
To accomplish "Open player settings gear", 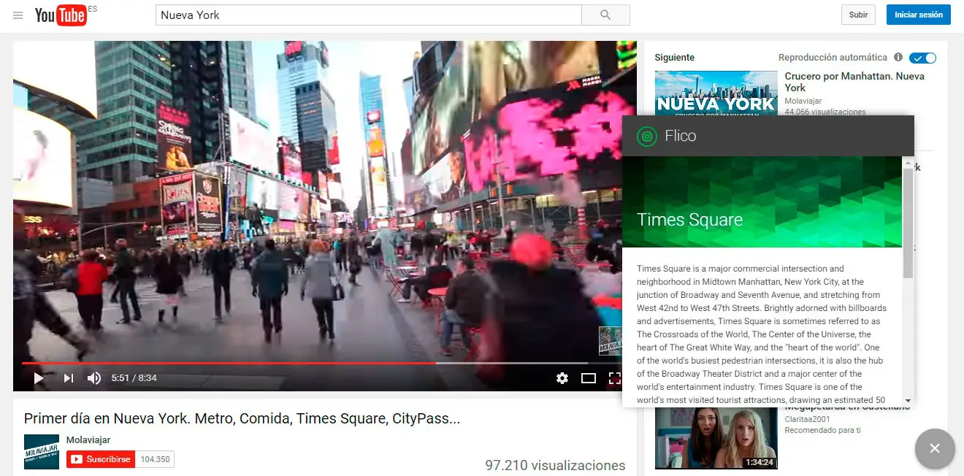I will (x=562, y=378).
